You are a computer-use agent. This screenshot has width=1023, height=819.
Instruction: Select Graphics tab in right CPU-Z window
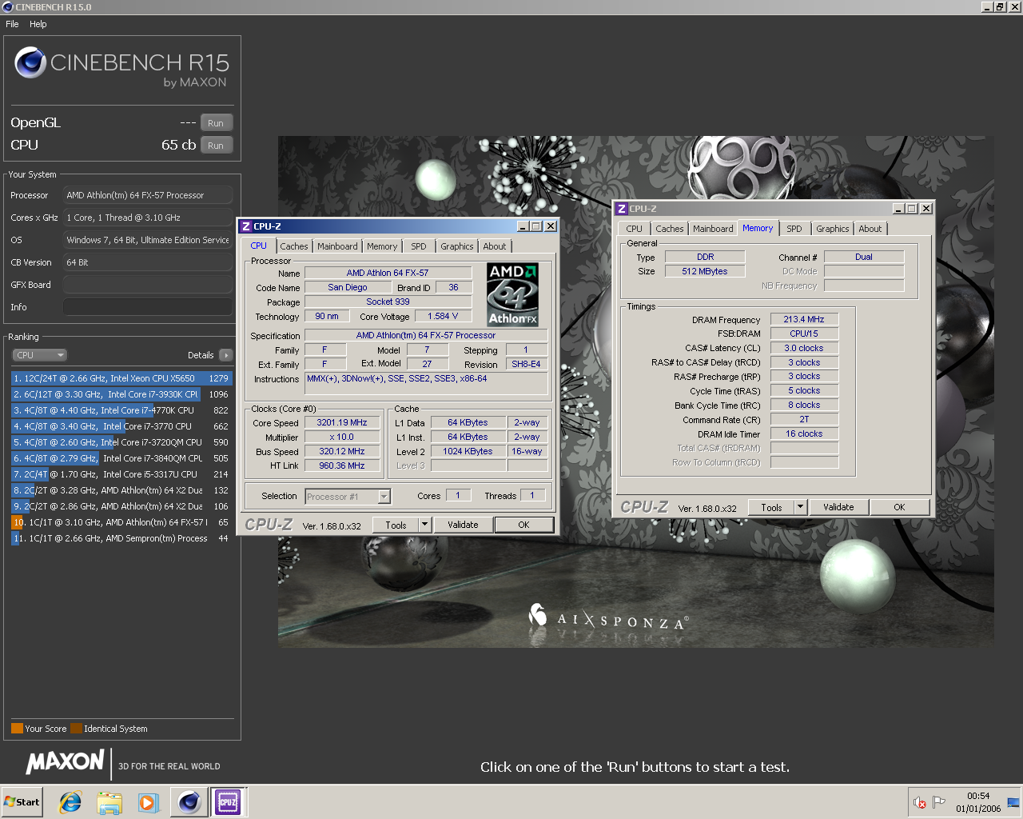[833, 229]
